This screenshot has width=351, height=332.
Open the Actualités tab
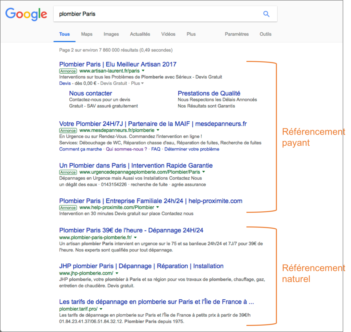click(x=140, y=34)
